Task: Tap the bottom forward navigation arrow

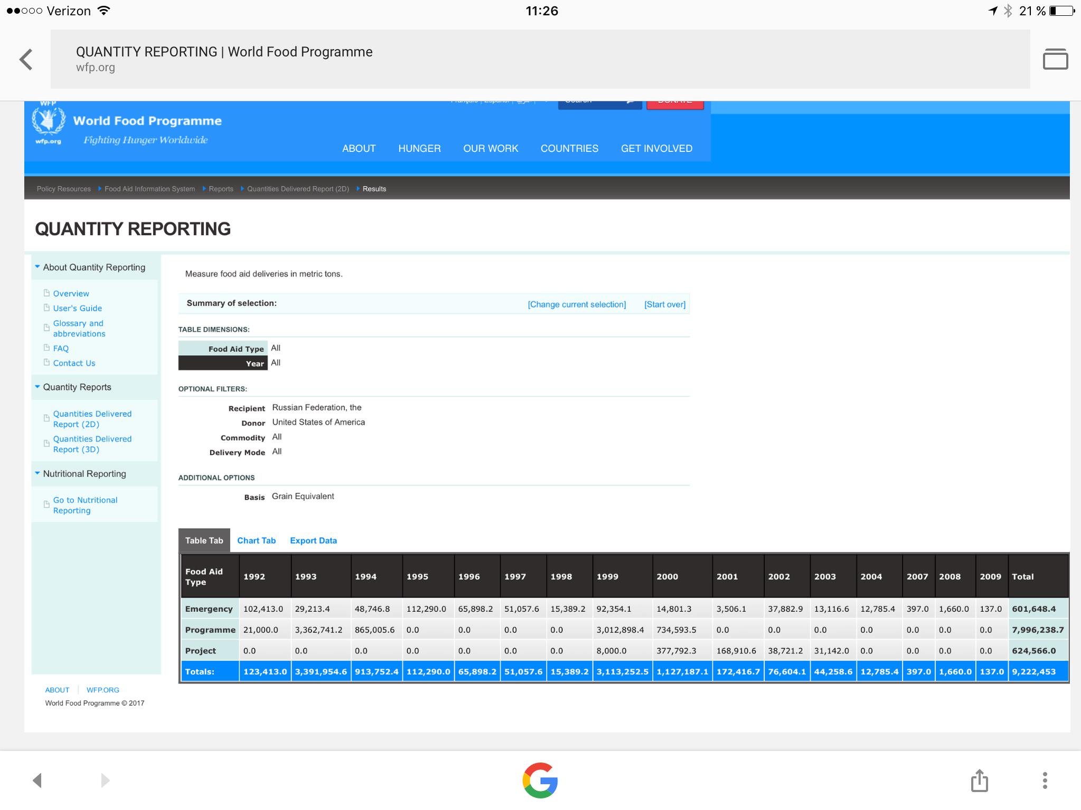Action: pos(105,780)
